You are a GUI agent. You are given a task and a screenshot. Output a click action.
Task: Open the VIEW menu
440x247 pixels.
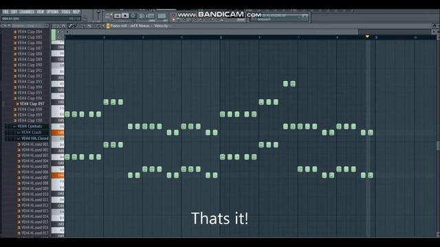coord(41,12)
